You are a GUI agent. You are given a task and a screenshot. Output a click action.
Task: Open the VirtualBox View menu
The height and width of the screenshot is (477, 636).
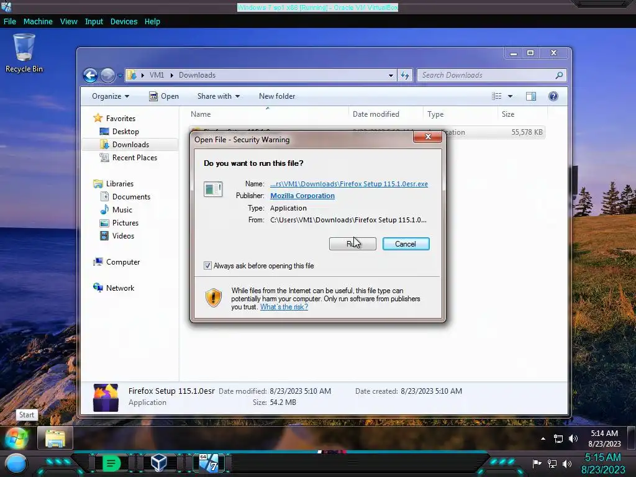[68, 22]
